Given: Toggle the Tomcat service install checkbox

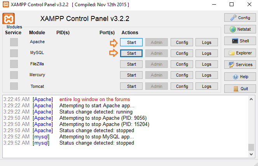Looking at the screenshot, I should coord(14,86).
